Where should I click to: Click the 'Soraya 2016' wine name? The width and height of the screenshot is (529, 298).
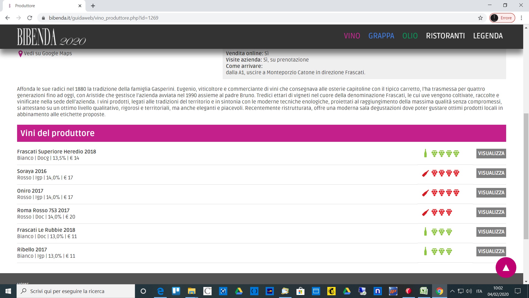[32, 171]
